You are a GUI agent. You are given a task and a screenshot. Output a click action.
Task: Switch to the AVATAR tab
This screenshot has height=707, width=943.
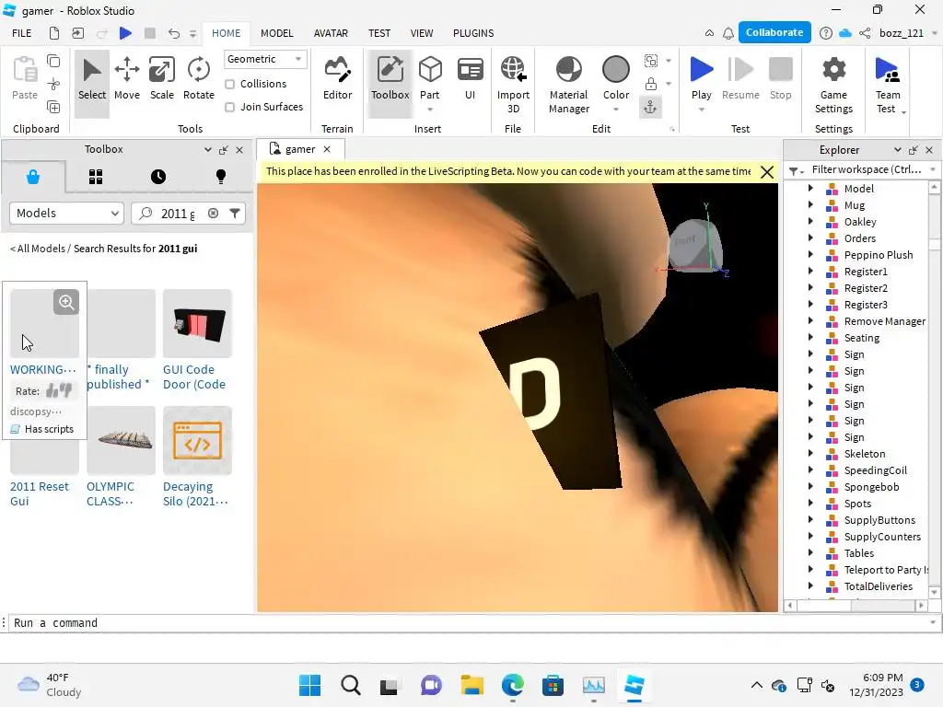point(331,33)
